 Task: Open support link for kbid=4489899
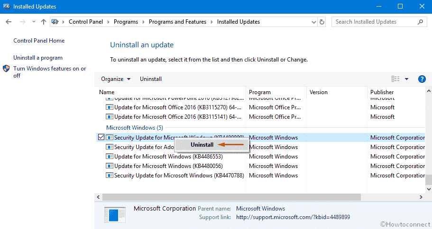coord(293,217)
